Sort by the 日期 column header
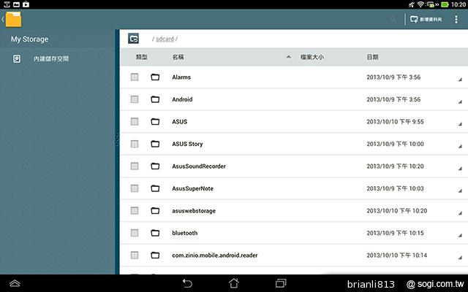 pyautogui.click(x=372, y=57)
